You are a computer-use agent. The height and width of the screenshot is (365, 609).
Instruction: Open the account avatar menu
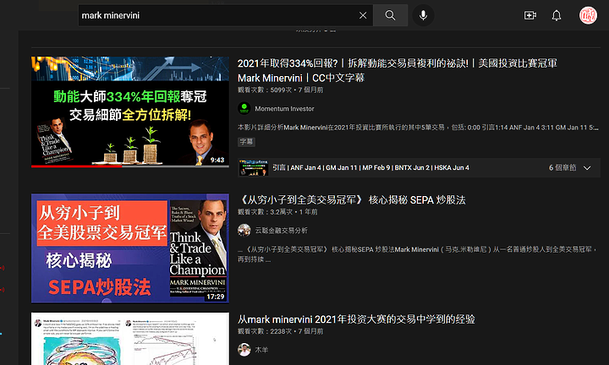[588, 15]
